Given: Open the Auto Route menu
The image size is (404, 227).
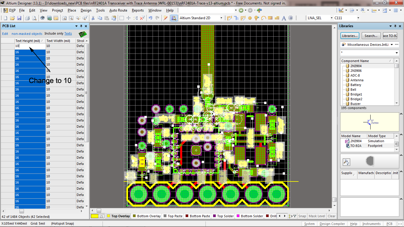Looking at the screenshot, I should coord(118,10).
